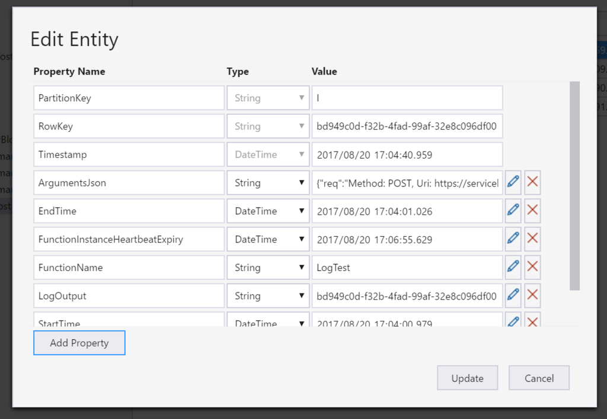Focus the FunctionName value field containing LogTest
Image resolution: width=607 pixels, height=419 pixels.
pyautogui.click(x=407, y=267)
